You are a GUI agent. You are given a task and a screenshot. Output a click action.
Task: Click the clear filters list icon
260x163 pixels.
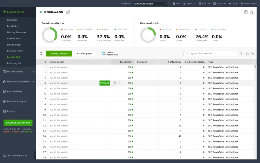tap(247, 54)
